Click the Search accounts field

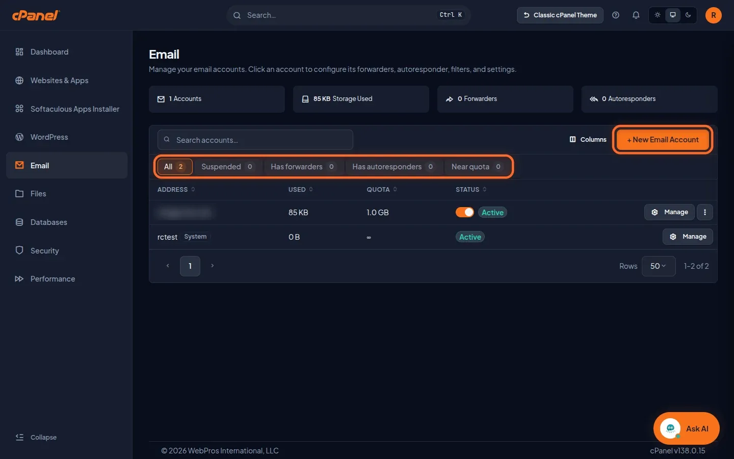255,140
